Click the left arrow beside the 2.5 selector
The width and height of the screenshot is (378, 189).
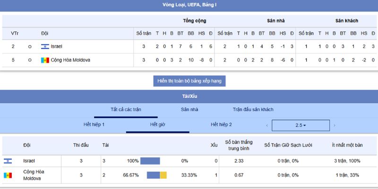pyautogui.click(x=267, y=125)
